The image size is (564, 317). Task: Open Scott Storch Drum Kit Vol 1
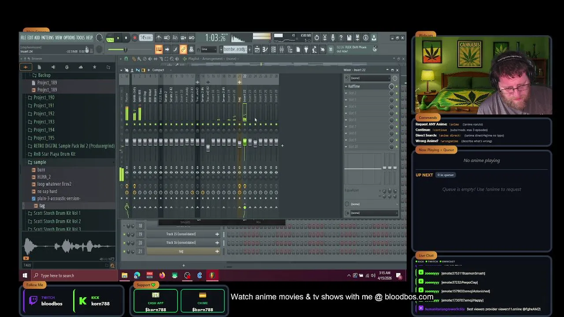[57, 213]
